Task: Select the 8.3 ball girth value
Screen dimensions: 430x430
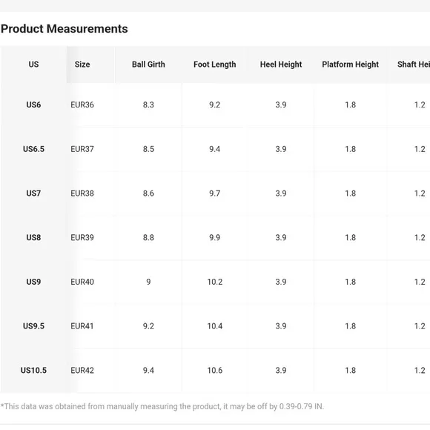Action: pos(148,105)
